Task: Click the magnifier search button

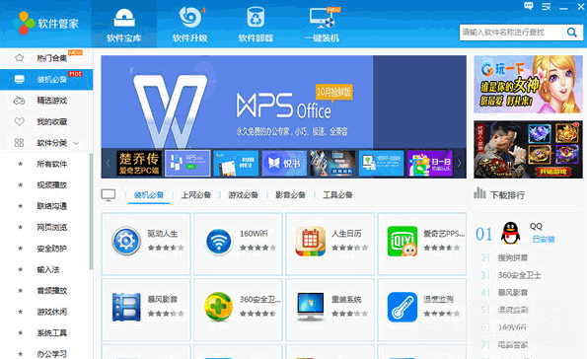Action: tap(572, 33)
